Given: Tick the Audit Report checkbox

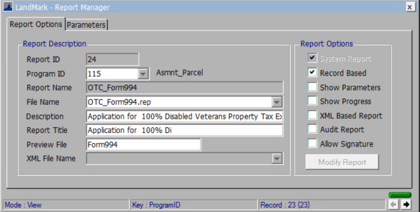Looking at the screenshot, I should tap(312, 129).
